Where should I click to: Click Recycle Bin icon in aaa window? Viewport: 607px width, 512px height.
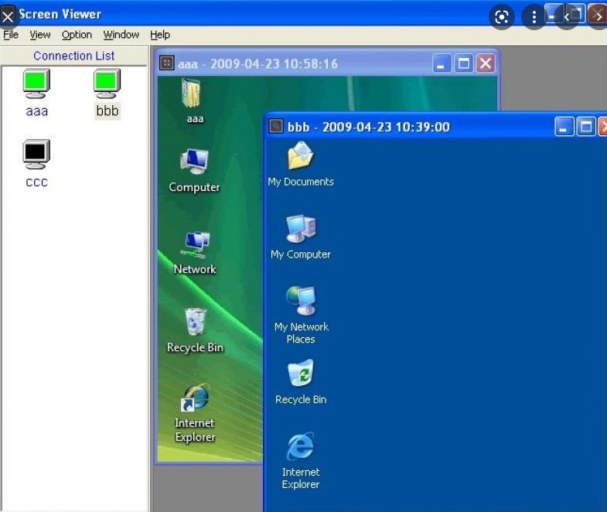[195, 322]
